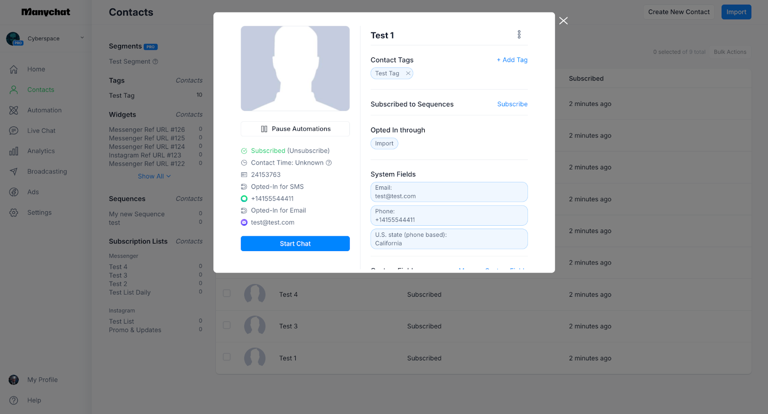Select the Test 3 contact checkbox
This screenshot has height=414, width=768.
coord(227,325)
